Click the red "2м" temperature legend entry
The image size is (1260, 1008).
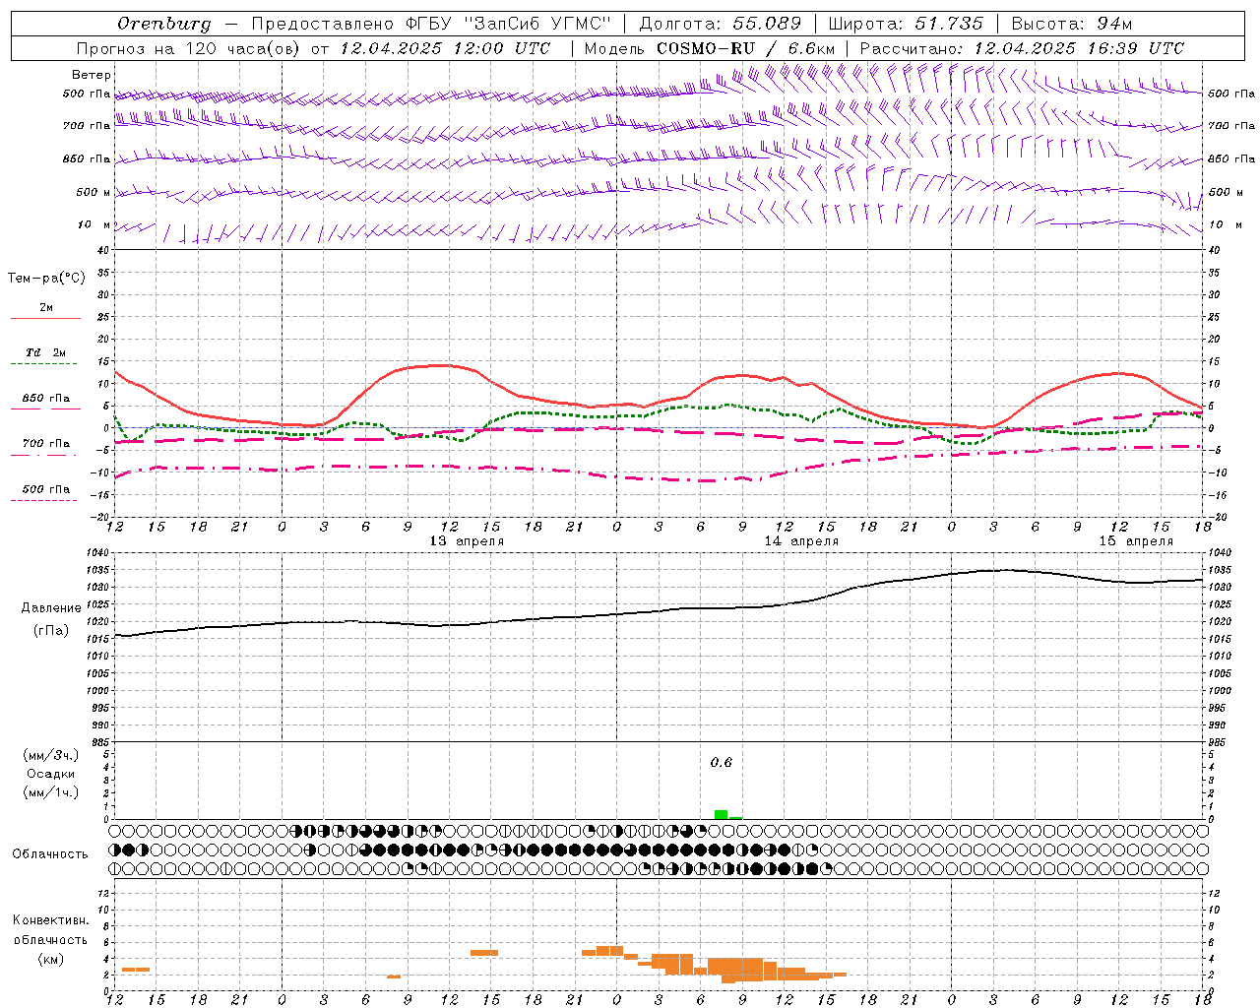pos(46,308)
